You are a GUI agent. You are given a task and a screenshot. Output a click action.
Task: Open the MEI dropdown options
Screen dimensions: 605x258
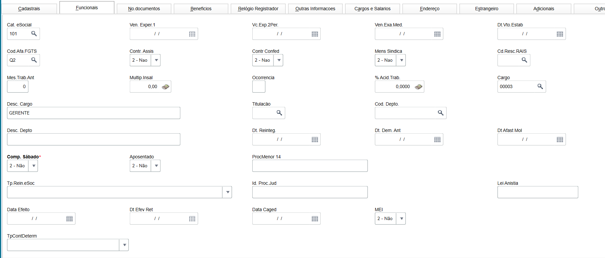[x=401, y=219]
